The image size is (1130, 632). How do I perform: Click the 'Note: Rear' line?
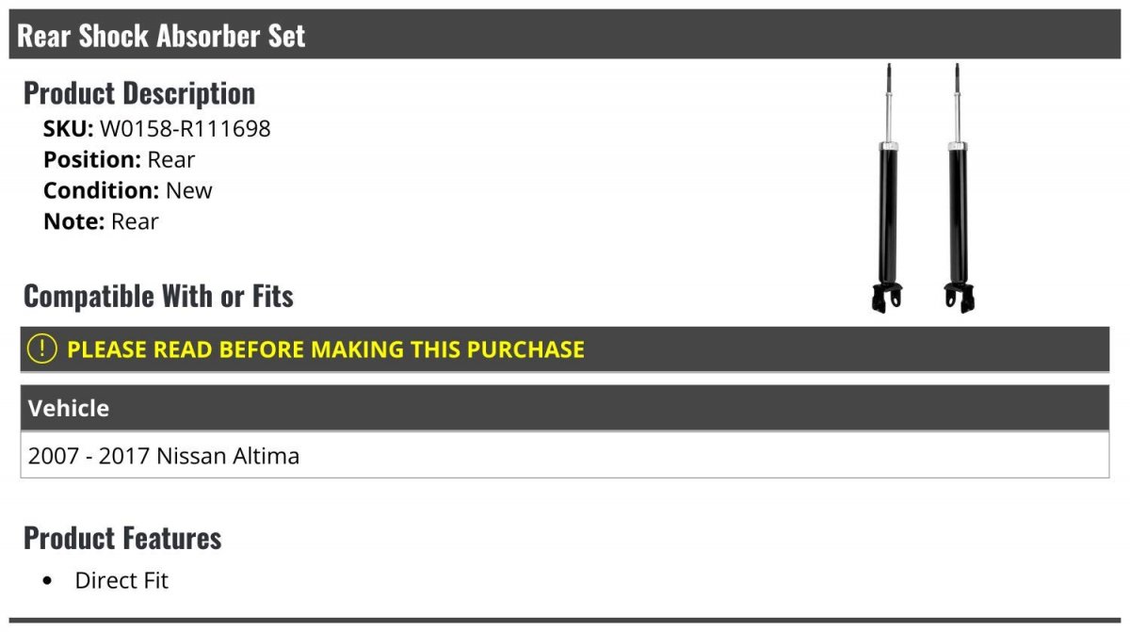[101, 221]
